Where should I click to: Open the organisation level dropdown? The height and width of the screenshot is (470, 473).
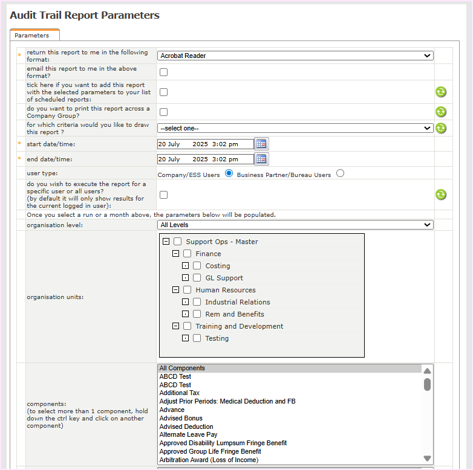click(x=295, y=225)
